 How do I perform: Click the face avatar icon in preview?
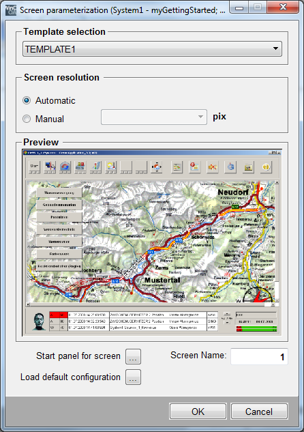(x=39, y=321)
